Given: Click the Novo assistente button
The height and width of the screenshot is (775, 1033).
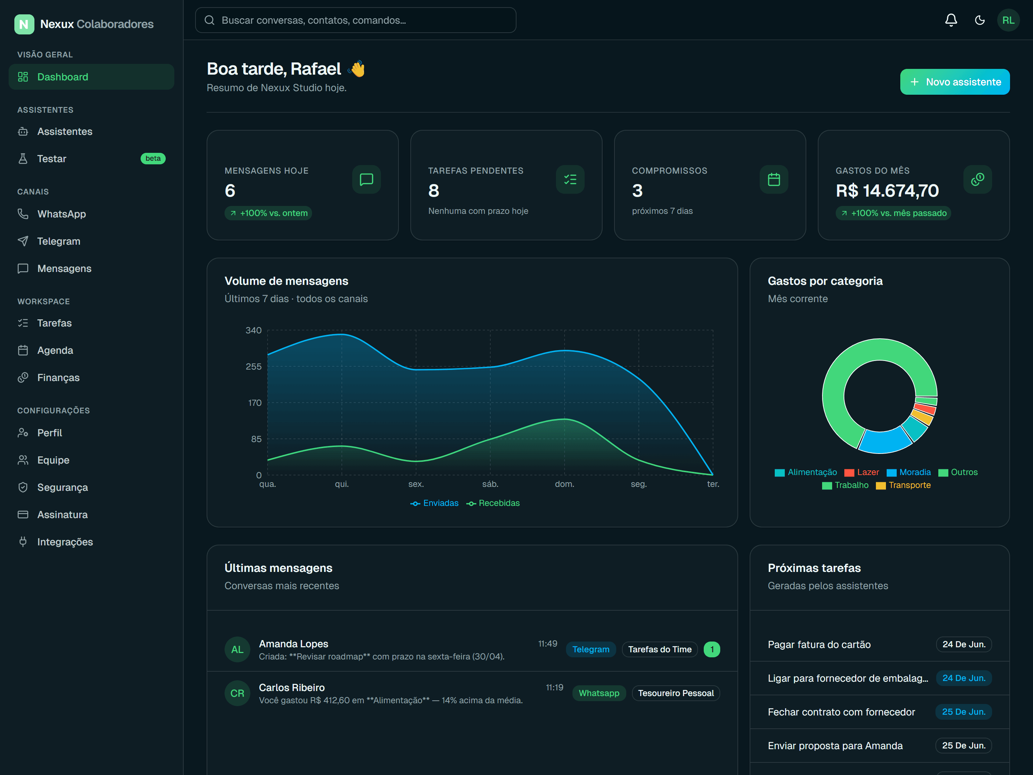Looking at the screenshot, I should [x=954, y=82].
